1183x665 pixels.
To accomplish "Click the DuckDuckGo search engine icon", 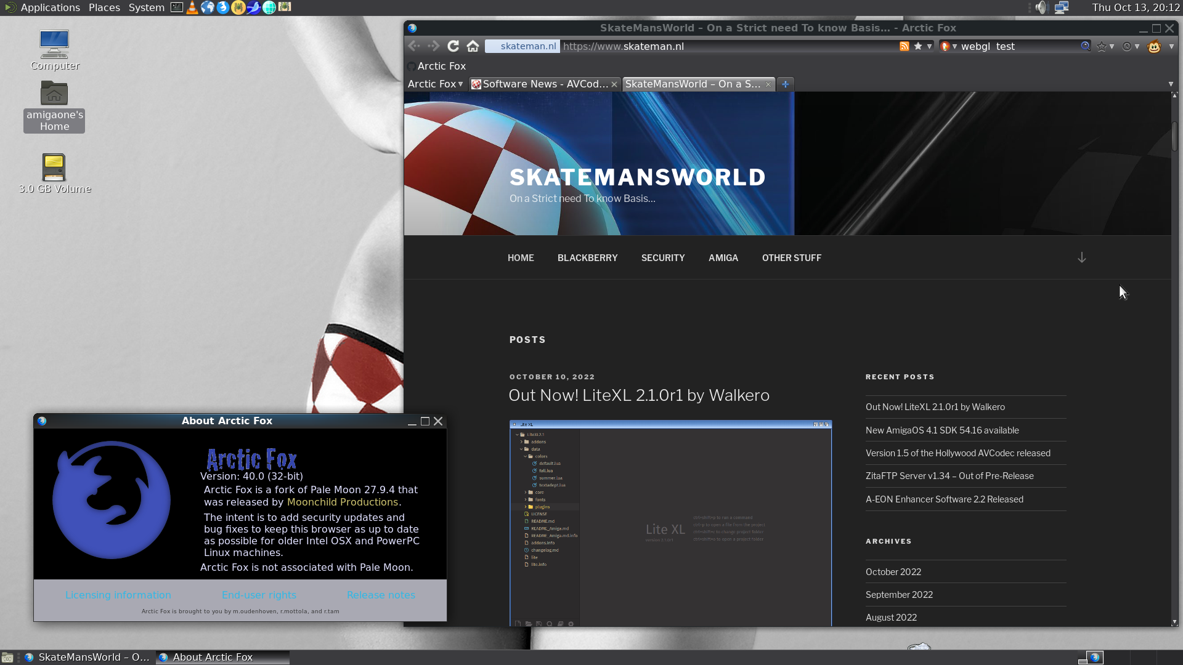I will [945, 46].
